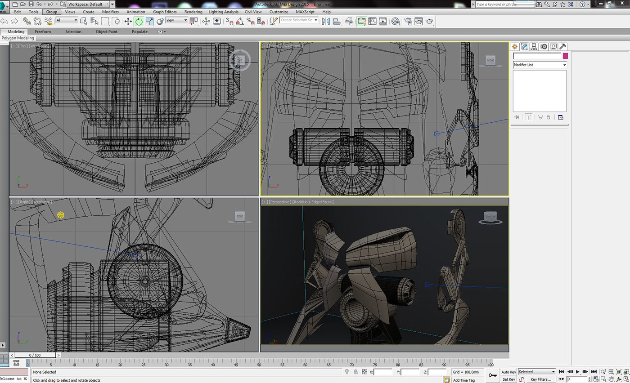The height and width of the screenshot is (383, 630).
Task: Switch to the Freeform ribbon tab
Action: (43, 31)
